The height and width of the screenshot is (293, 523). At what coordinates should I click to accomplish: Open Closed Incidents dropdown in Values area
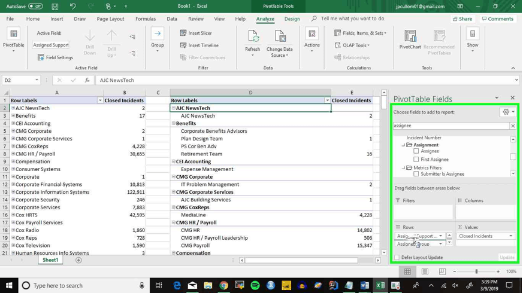click(510, 236)
